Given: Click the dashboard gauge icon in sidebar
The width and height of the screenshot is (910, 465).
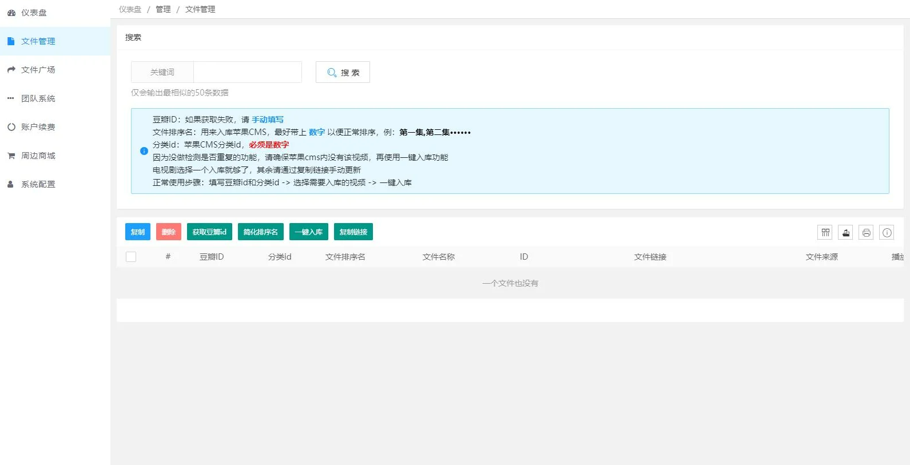Looking at the screenshot, I should tap(11, 13).
